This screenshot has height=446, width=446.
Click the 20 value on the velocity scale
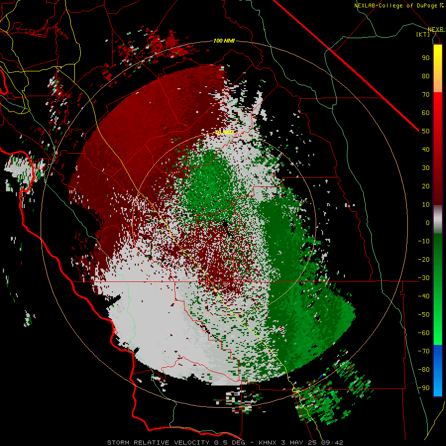pos(426,186)
